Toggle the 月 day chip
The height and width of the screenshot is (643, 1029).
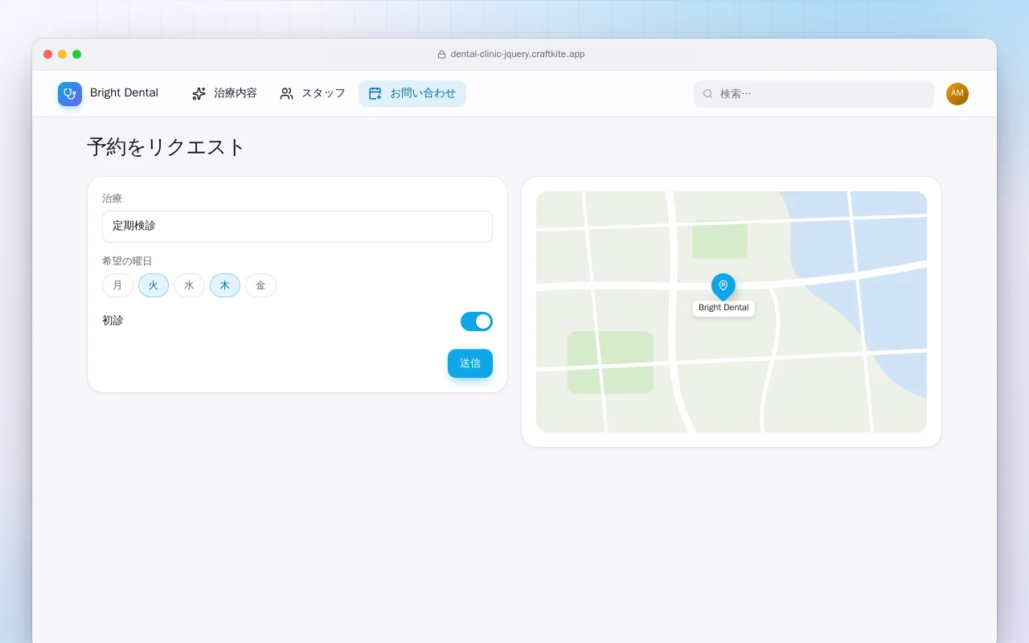pos(117,285)
